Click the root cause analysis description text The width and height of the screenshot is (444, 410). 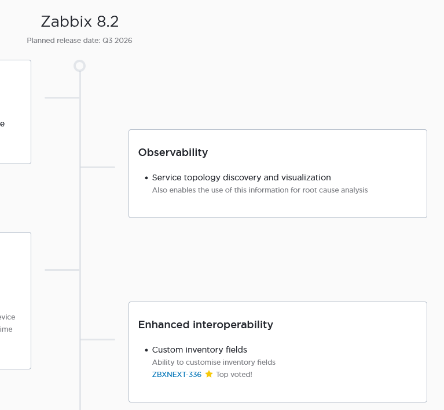coord(260,190)
